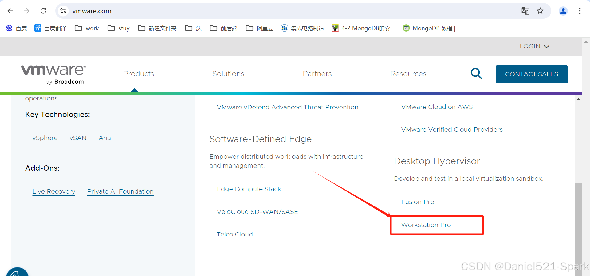Bookmark this page with the star icon
The width and height of the screenshot is (590, 276).
coord(540,11)
